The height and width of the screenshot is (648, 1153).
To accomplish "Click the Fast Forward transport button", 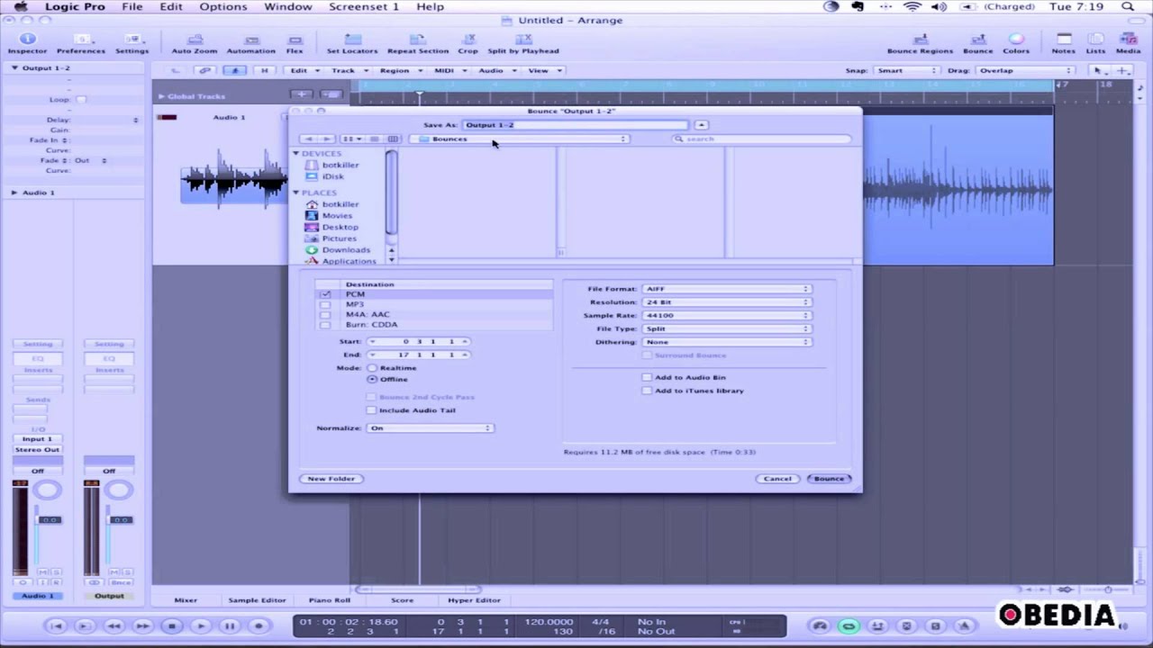I will pyautogui.click(x=142, y=625).
